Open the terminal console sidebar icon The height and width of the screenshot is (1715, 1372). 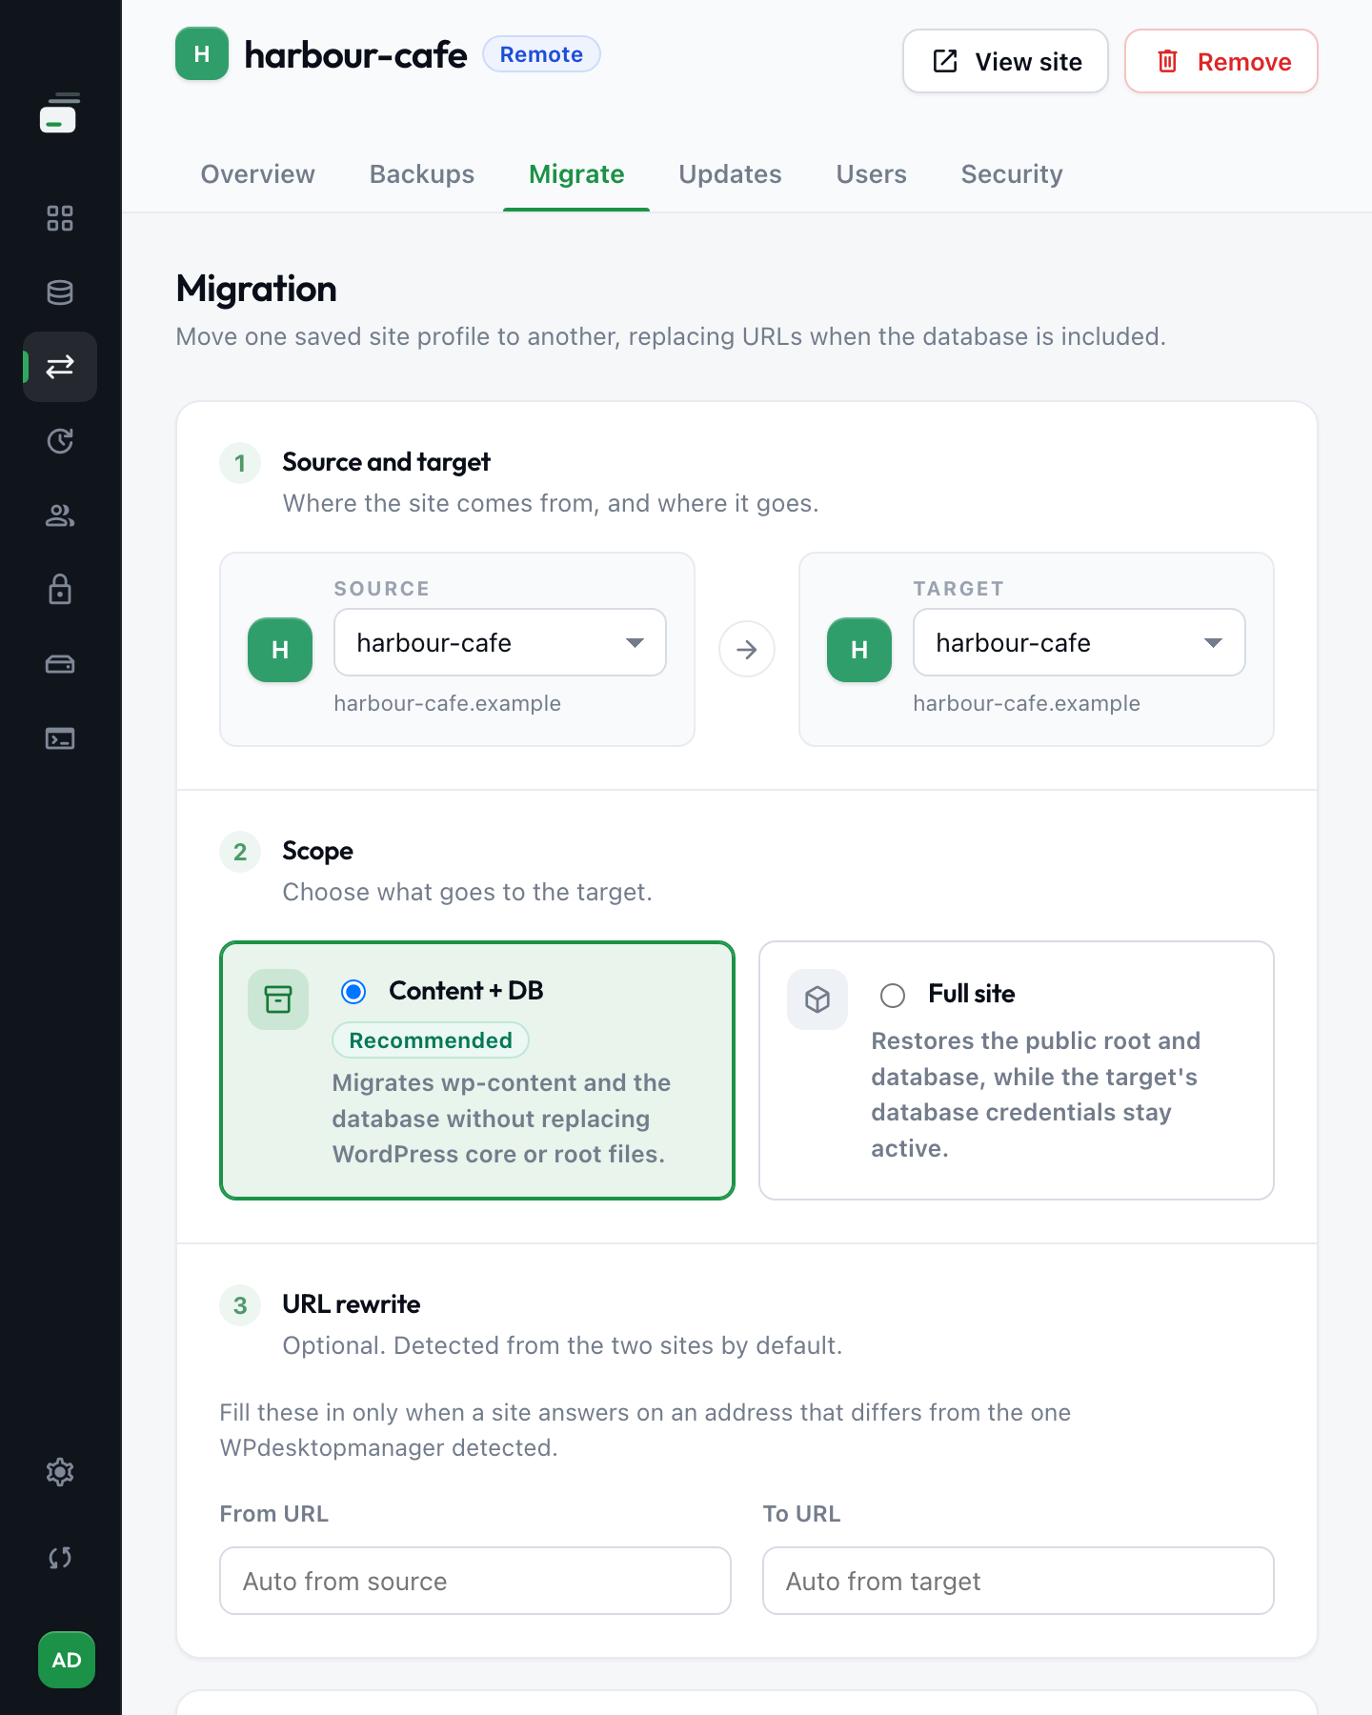coord(60,738)
